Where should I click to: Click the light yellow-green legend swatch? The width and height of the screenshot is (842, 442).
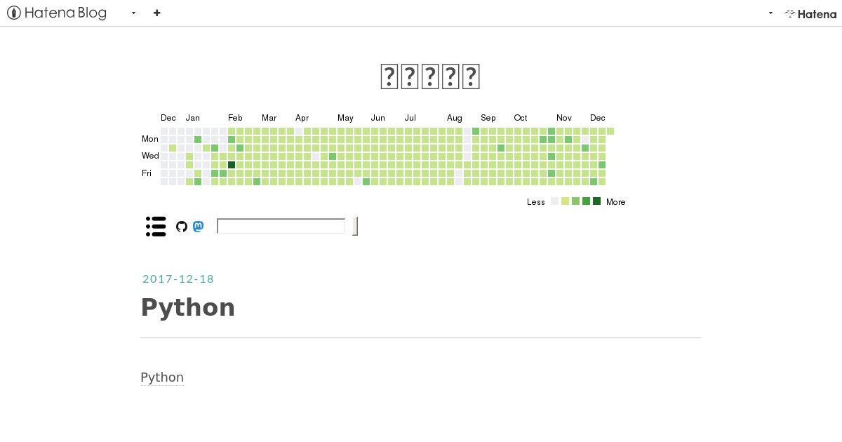point(565,201)
